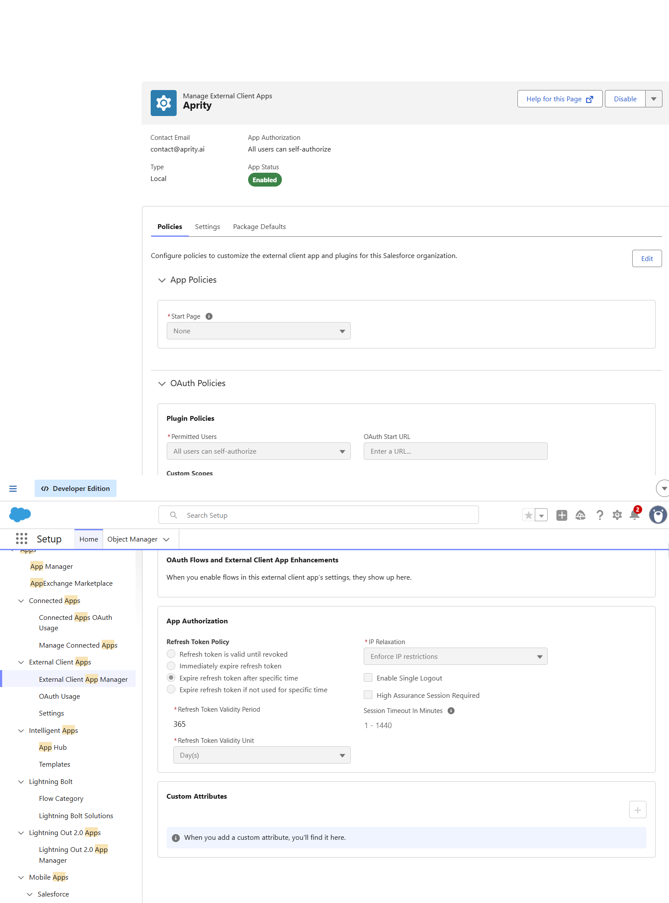Open the Start Page dropdown
The image size is (669, 903).
259,331
